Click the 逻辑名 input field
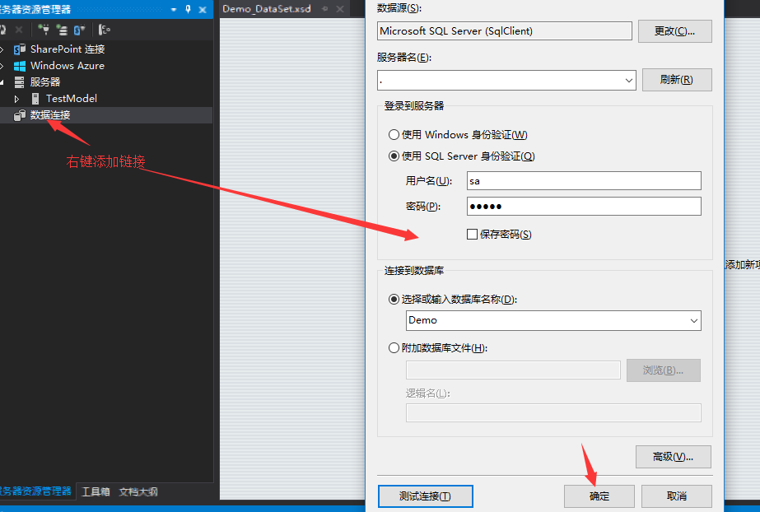Viewport: 760px width, 512px height. pyautogui.click(x=553, y=412)
